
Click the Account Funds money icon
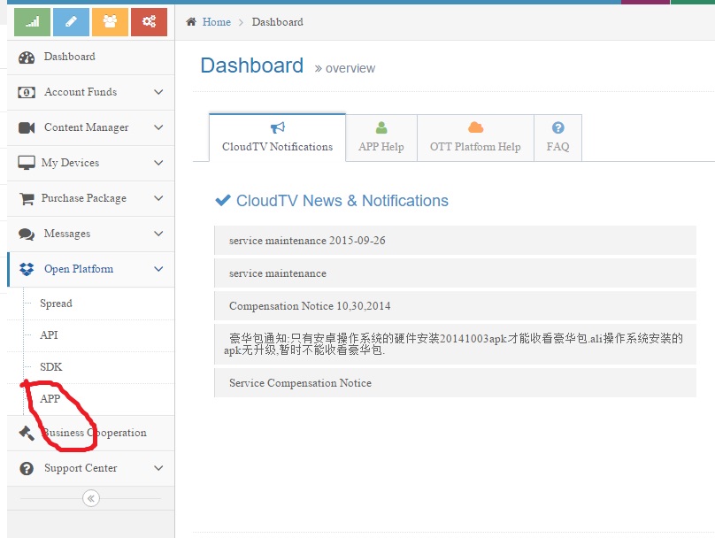tap(27, 93)
